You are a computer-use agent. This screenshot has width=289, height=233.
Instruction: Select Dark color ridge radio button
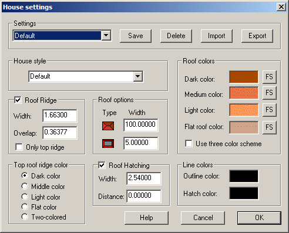click(25, 175)
